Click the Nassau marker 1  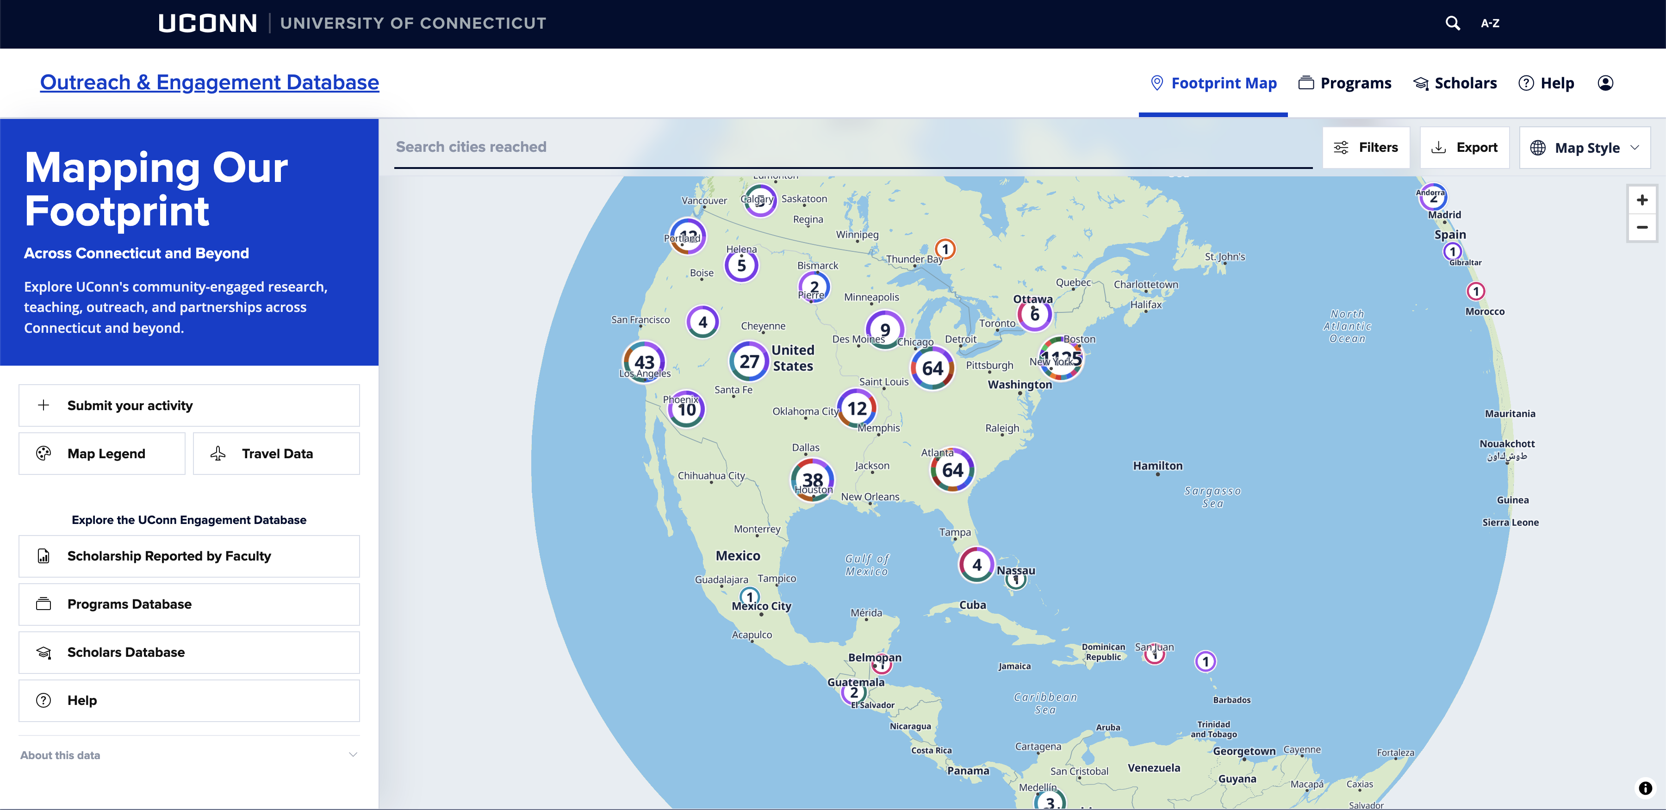1016,579
